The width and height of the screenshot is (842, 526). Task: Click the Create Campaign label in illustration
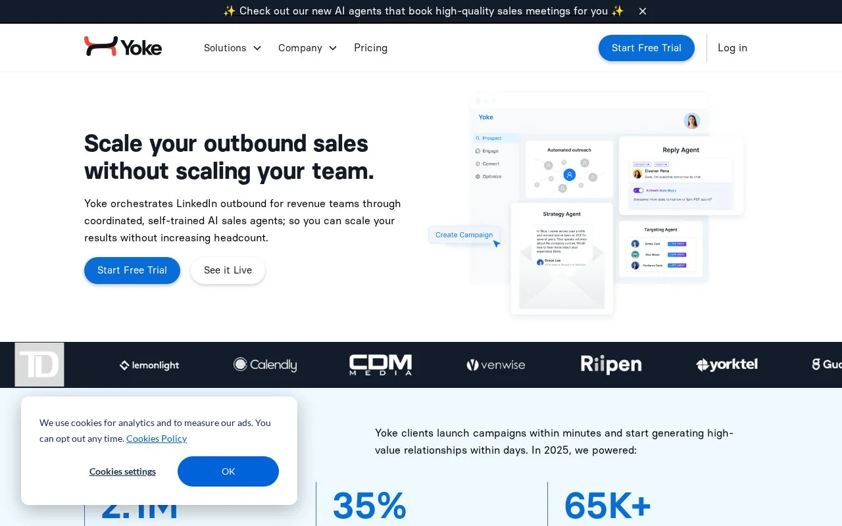(464, 235)
